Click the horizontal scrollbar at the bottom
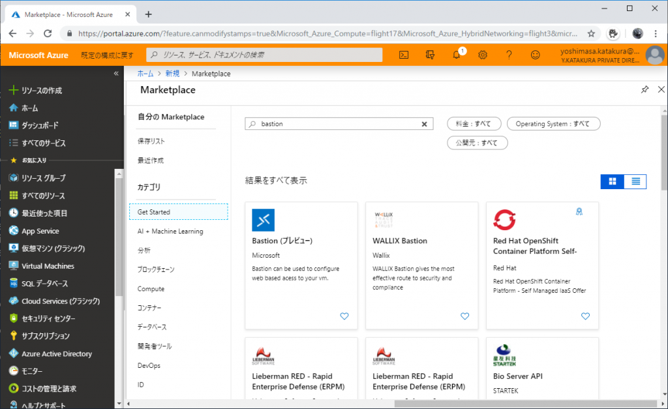 click(525, 404)
